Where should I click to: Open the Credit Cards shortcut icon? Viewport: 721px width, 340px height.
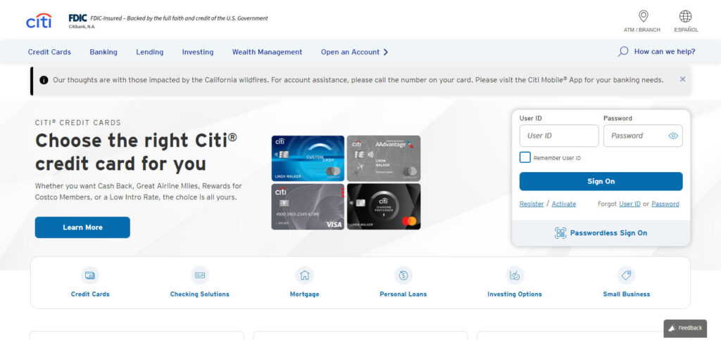point(90,275)
